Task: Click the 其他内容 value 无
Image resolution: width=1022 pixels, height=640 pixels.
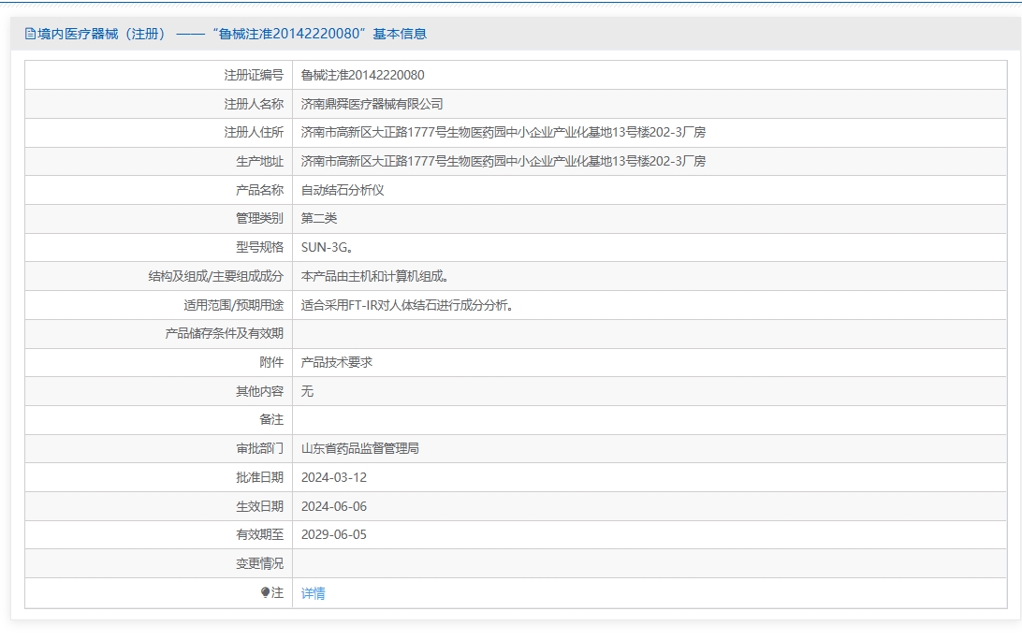Action: click(307, 391)
